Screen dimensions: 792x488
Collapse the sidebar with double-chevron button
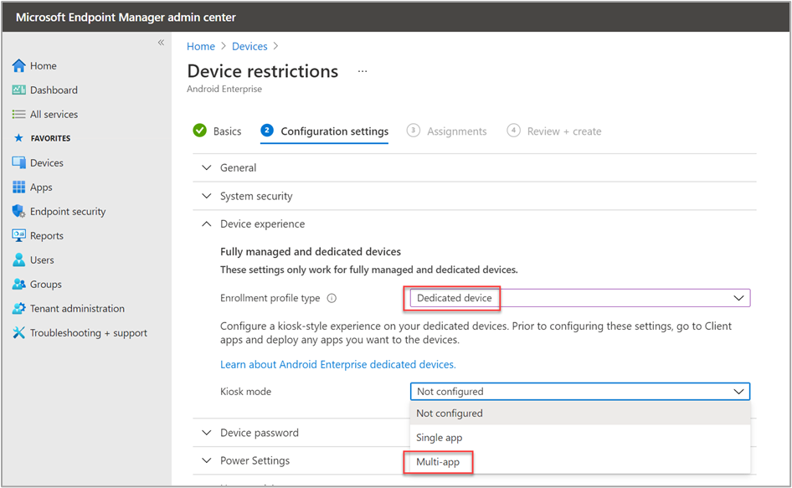[x=161, y=43]
